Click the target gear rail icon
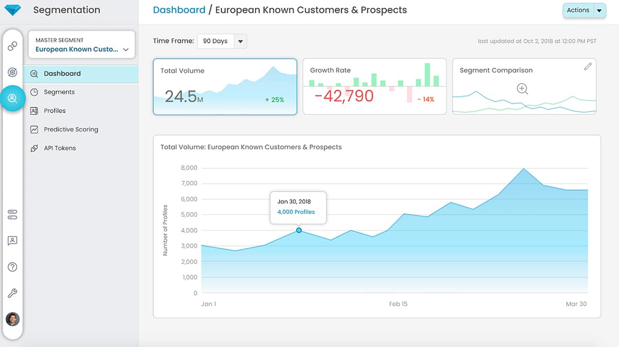The height and width of the screenshot is (347, 619). 12,72
